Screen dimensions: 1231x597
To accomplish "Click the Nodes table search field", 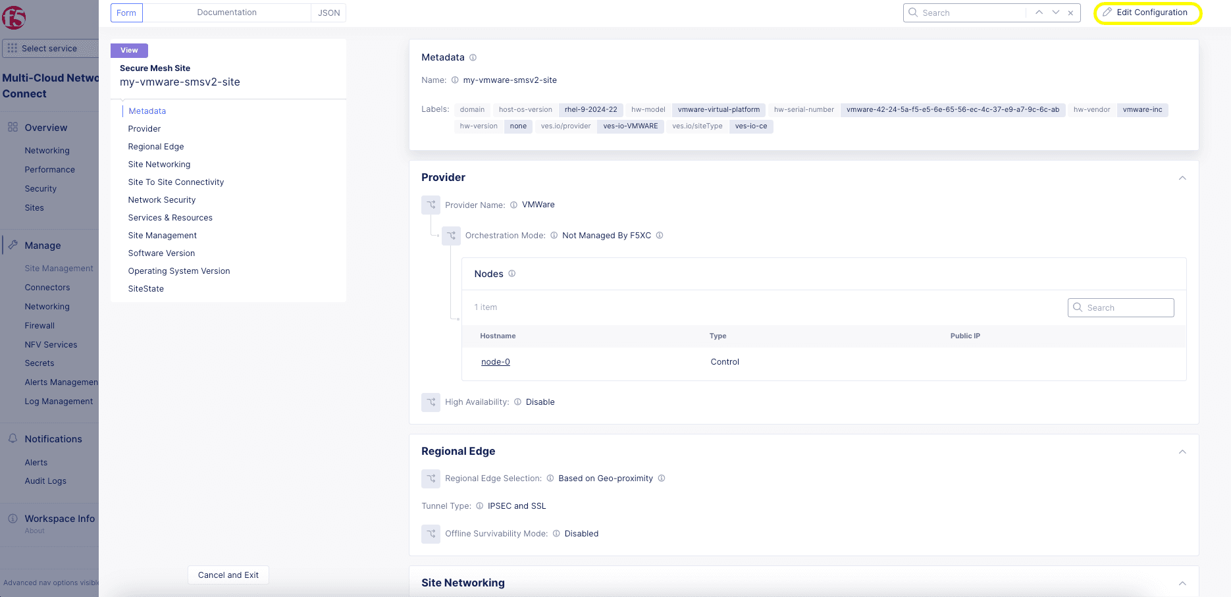I will pyautogui.click(x=1127, y=307).
